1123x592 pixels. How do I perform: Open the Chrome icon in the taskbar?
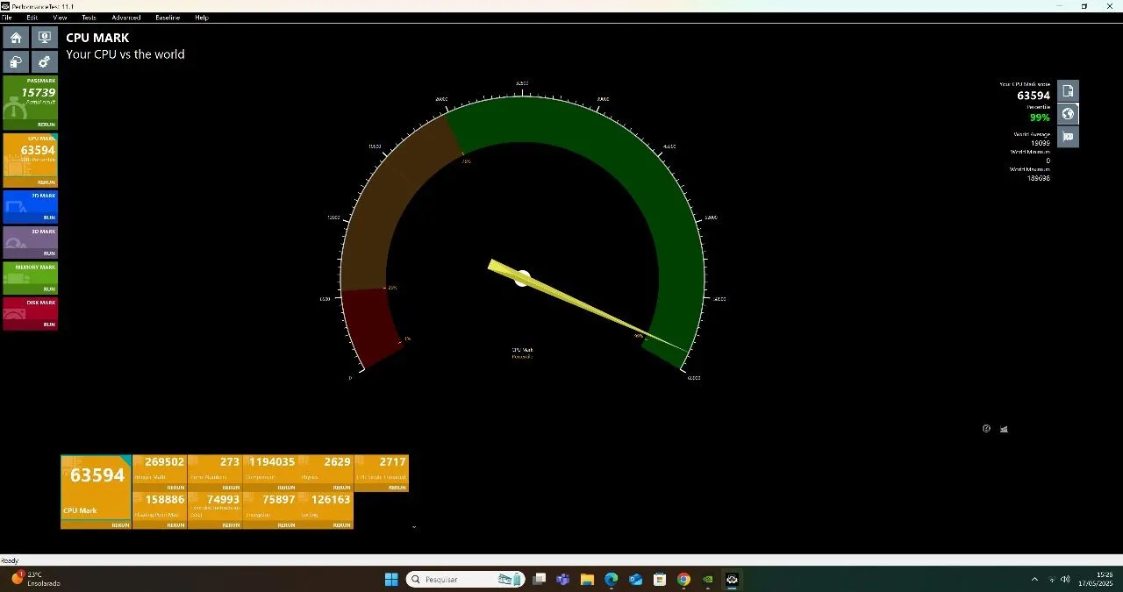click(x=683, y=580)
